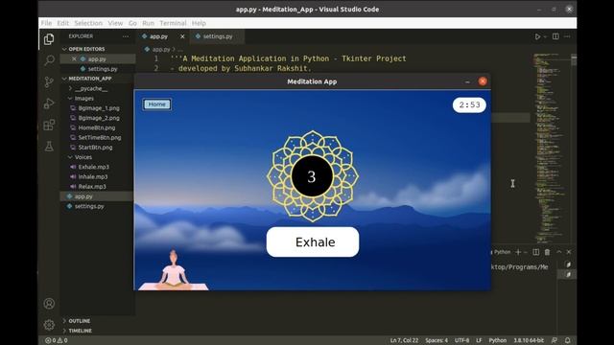Click Home button in Meditation App
The height and width of the screenshot is (345, 614).
pos(156,104)
